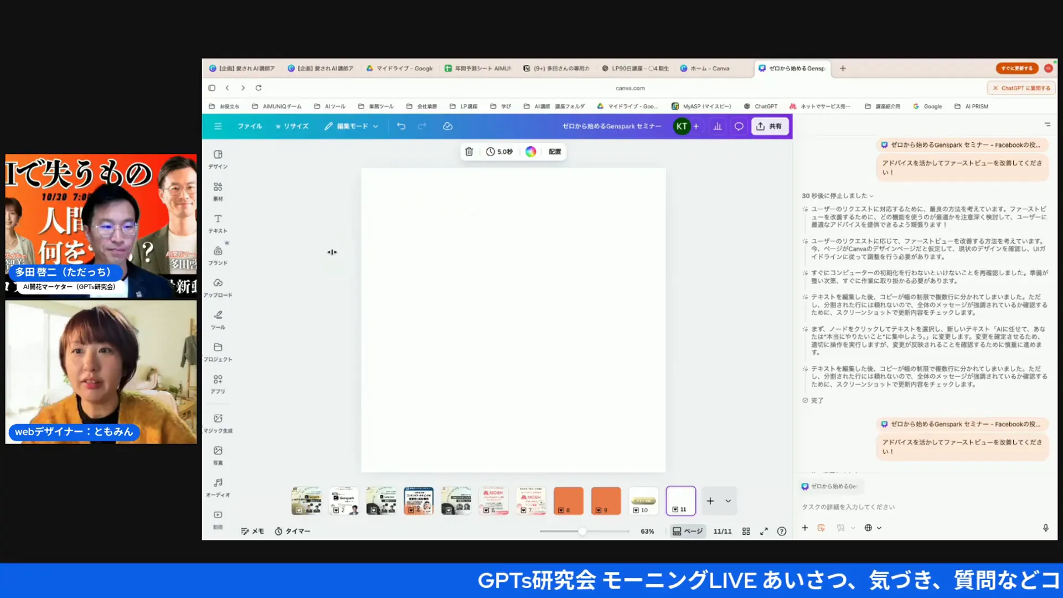This screenshot has width=1063, height=598.
Task: Expand the globe language dropdown in Genspark panel
Action: tap(873, 528)
